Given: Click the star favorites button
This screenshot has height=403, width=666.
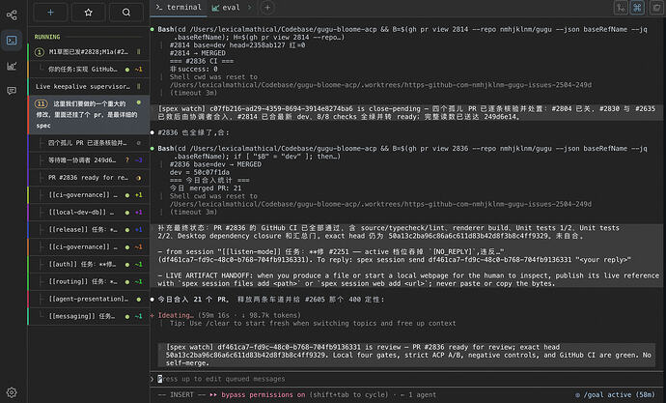Looking at the screenshot, I should click(x=89, y=13).
